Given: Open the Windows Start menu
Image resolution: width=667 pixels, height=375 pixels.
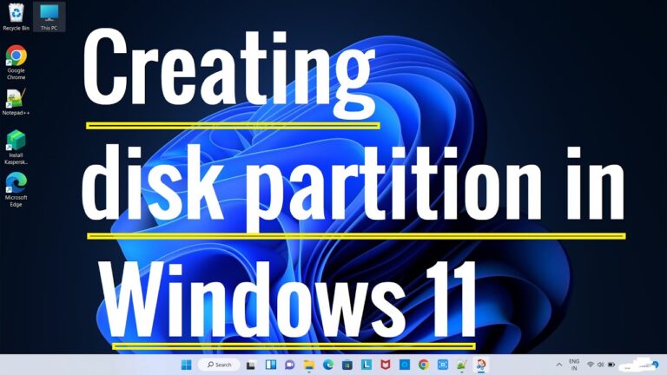Looking at the screenshot, I should coord(187,365).
